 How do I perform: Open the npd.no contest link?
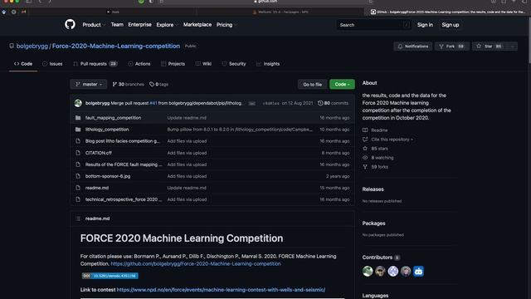pos(221,290)
